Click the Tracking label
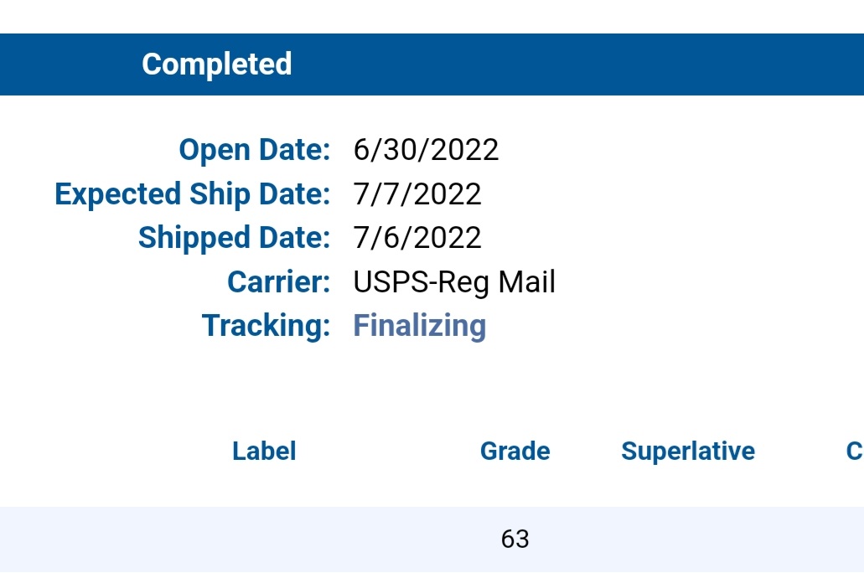The height and width of the screenshot is (573, 864). (x=266, y=325)
